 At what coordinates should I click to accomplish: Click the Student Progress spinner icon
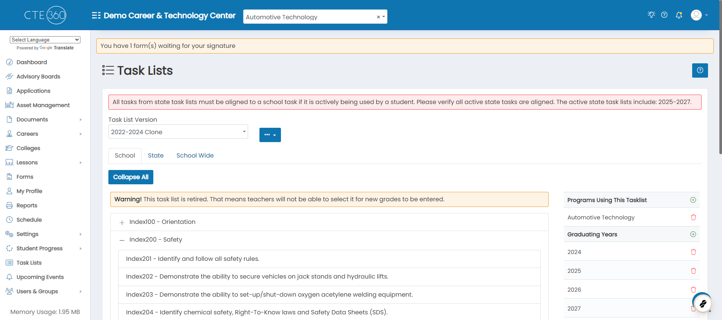tap(9, 248)
